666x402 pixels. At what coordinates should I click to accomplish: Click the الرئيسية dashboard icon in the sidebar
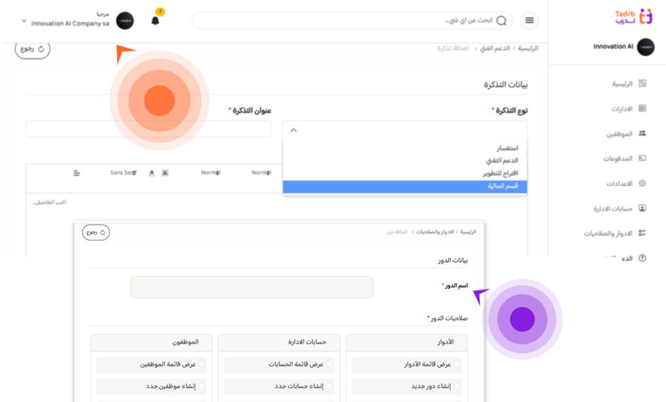[642, 83]
